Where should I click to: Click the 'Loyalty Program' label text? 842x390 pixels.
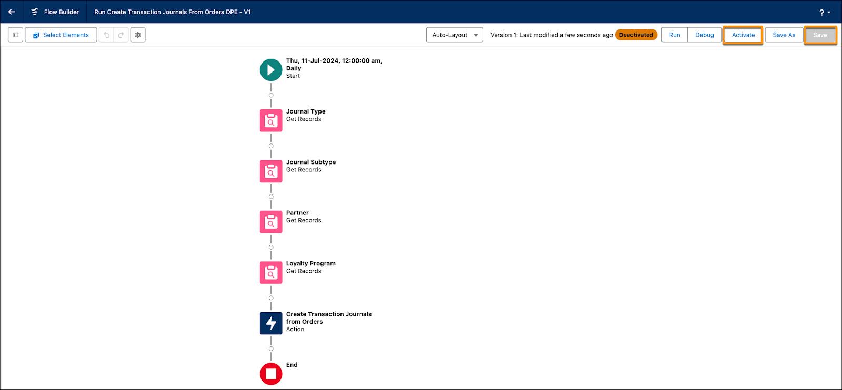click(x=311, y=263)
